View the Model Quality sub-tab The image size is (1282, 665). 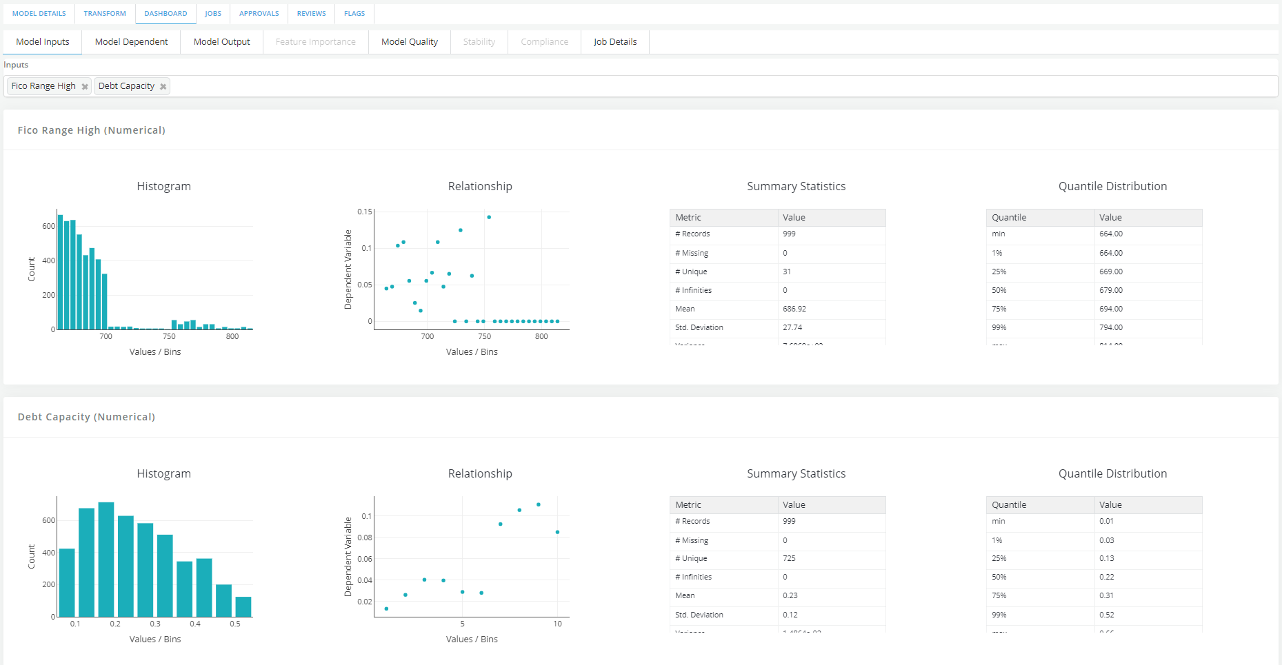[x=409, y=42]
